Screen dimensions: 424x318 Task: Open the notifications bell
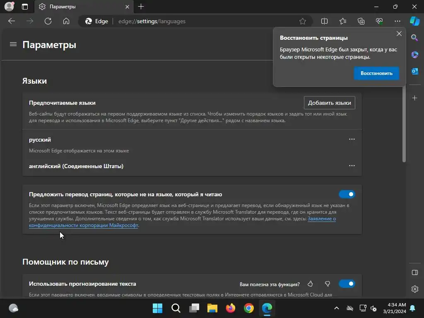click(x=413, y=308)
